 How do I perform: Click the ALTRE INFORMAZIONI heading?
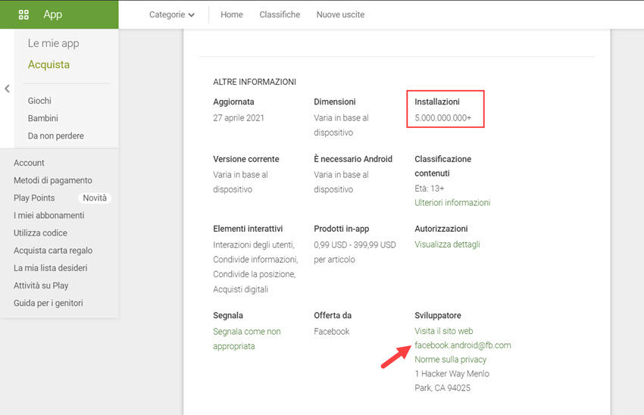click(255, 82)
